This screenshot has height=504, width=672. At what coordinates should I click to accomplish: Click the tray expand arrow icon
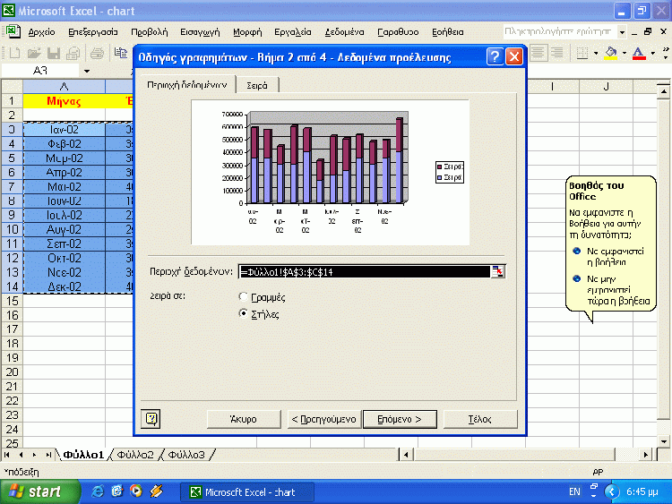612,491
